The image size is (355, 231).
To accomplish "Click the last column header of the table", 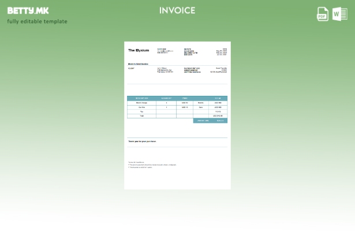I will pos(218,98).
